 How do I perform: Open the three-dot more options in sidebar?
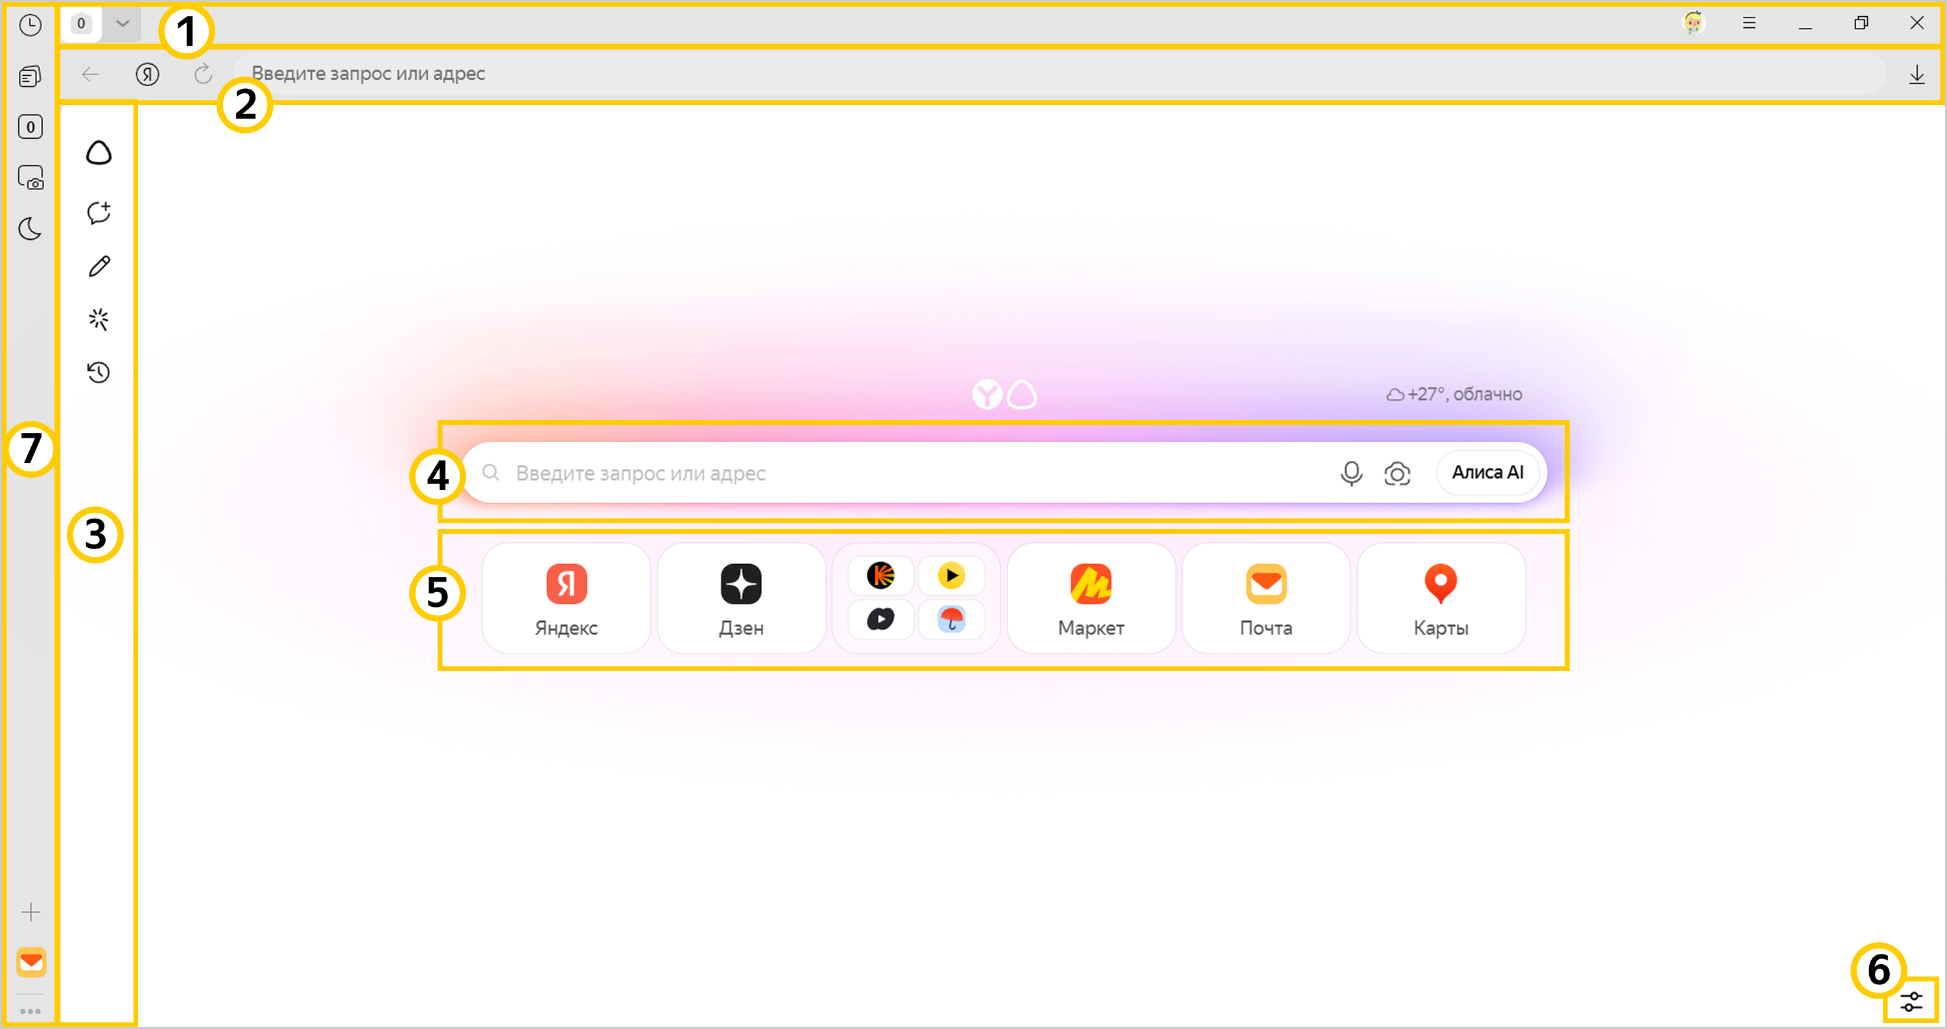[x=30, y=1011]
